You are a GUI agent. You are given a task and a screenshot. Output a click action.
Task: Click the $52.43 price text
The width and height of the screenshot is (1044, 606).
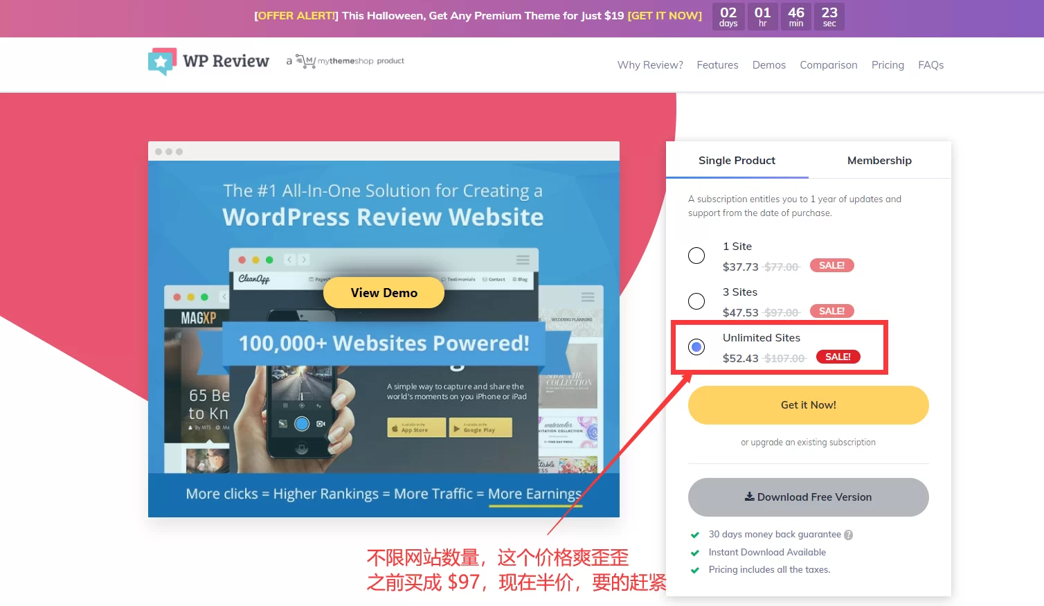pos(741,358)
